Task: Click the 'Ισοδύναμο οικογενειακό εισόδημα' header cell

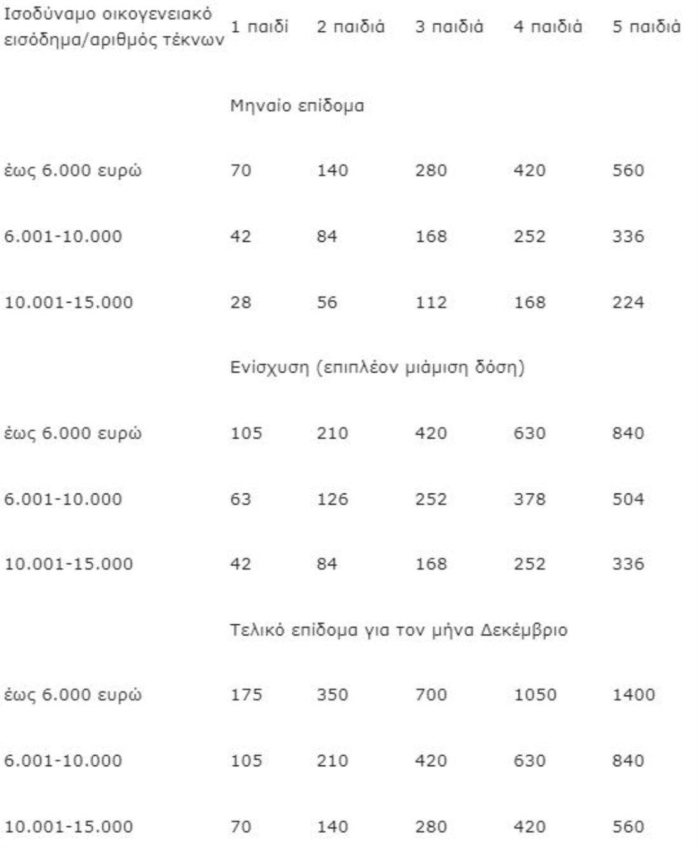Action: (x=114, y=27)
